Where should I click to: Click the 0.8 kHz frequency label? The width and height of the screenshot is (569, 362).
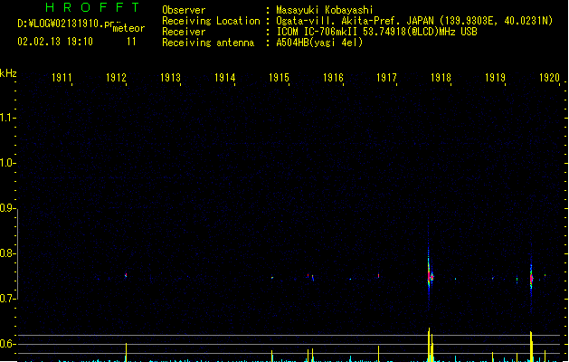[6, 253]
